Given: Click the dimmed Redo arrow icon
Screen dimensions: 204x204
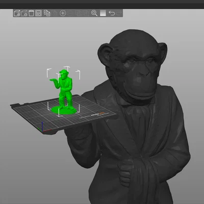Looking at the screenshot, I should (119, 13).
